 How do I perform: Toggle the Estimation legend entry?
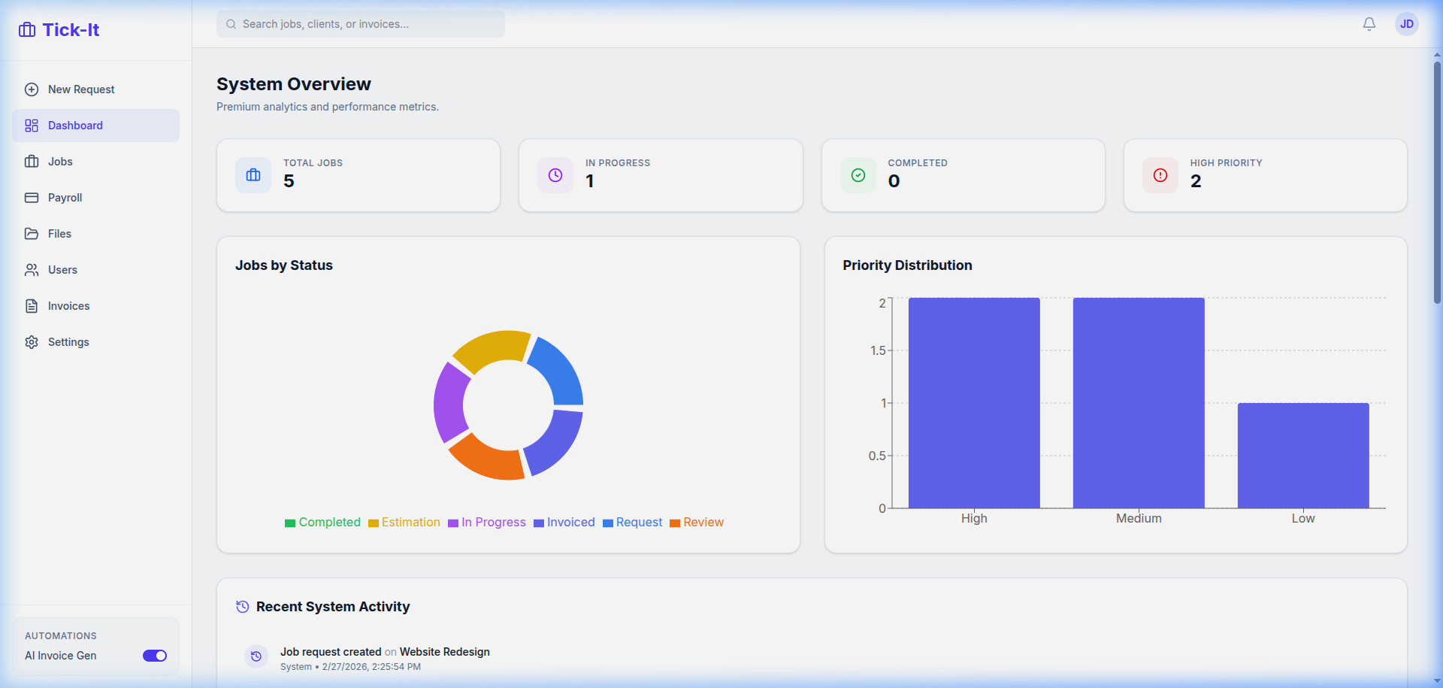(410, 522)
